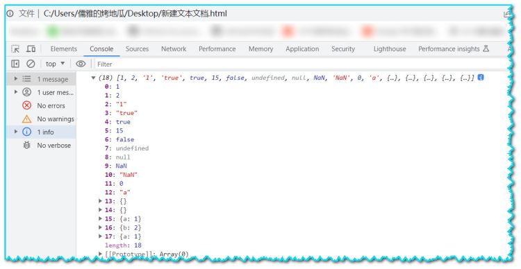Click array entry 10: "NaN"
This screenshot has width=521, height=269.
point(121,175)
